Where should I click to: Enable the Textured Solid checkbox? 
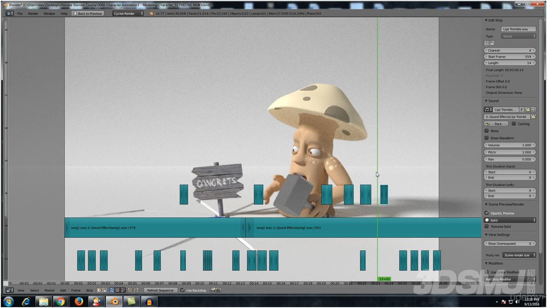487,227
